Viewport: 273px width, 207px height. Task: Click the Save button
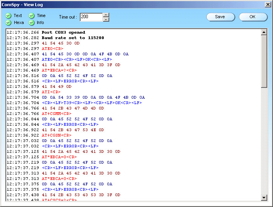[220, 17]
